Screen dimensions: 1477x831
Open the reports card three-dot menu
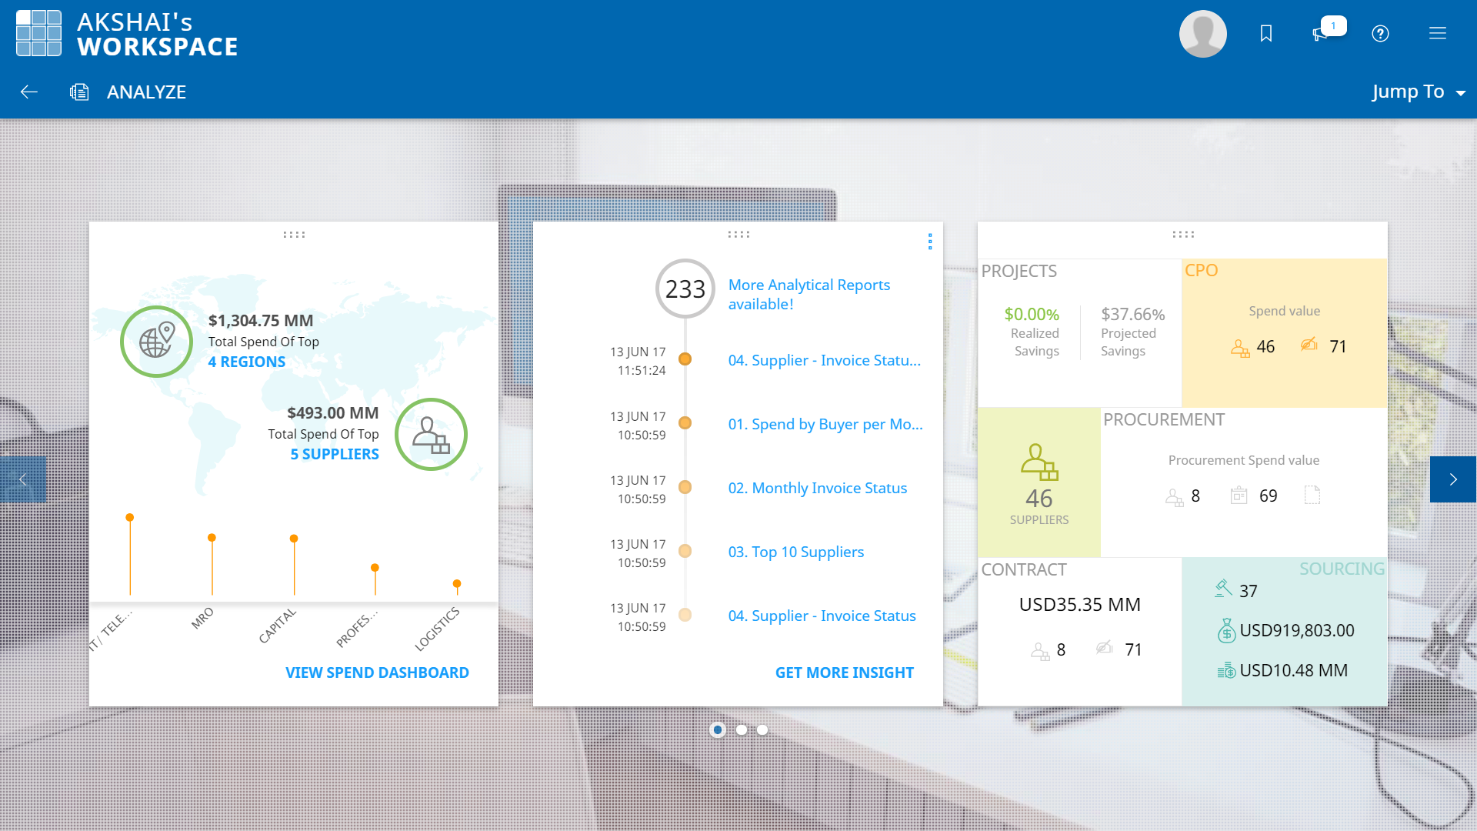coord(930,242)
